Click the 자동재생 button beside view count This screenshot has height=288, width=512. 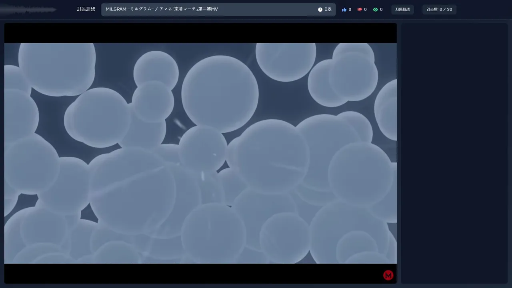(x=402, y=10)
